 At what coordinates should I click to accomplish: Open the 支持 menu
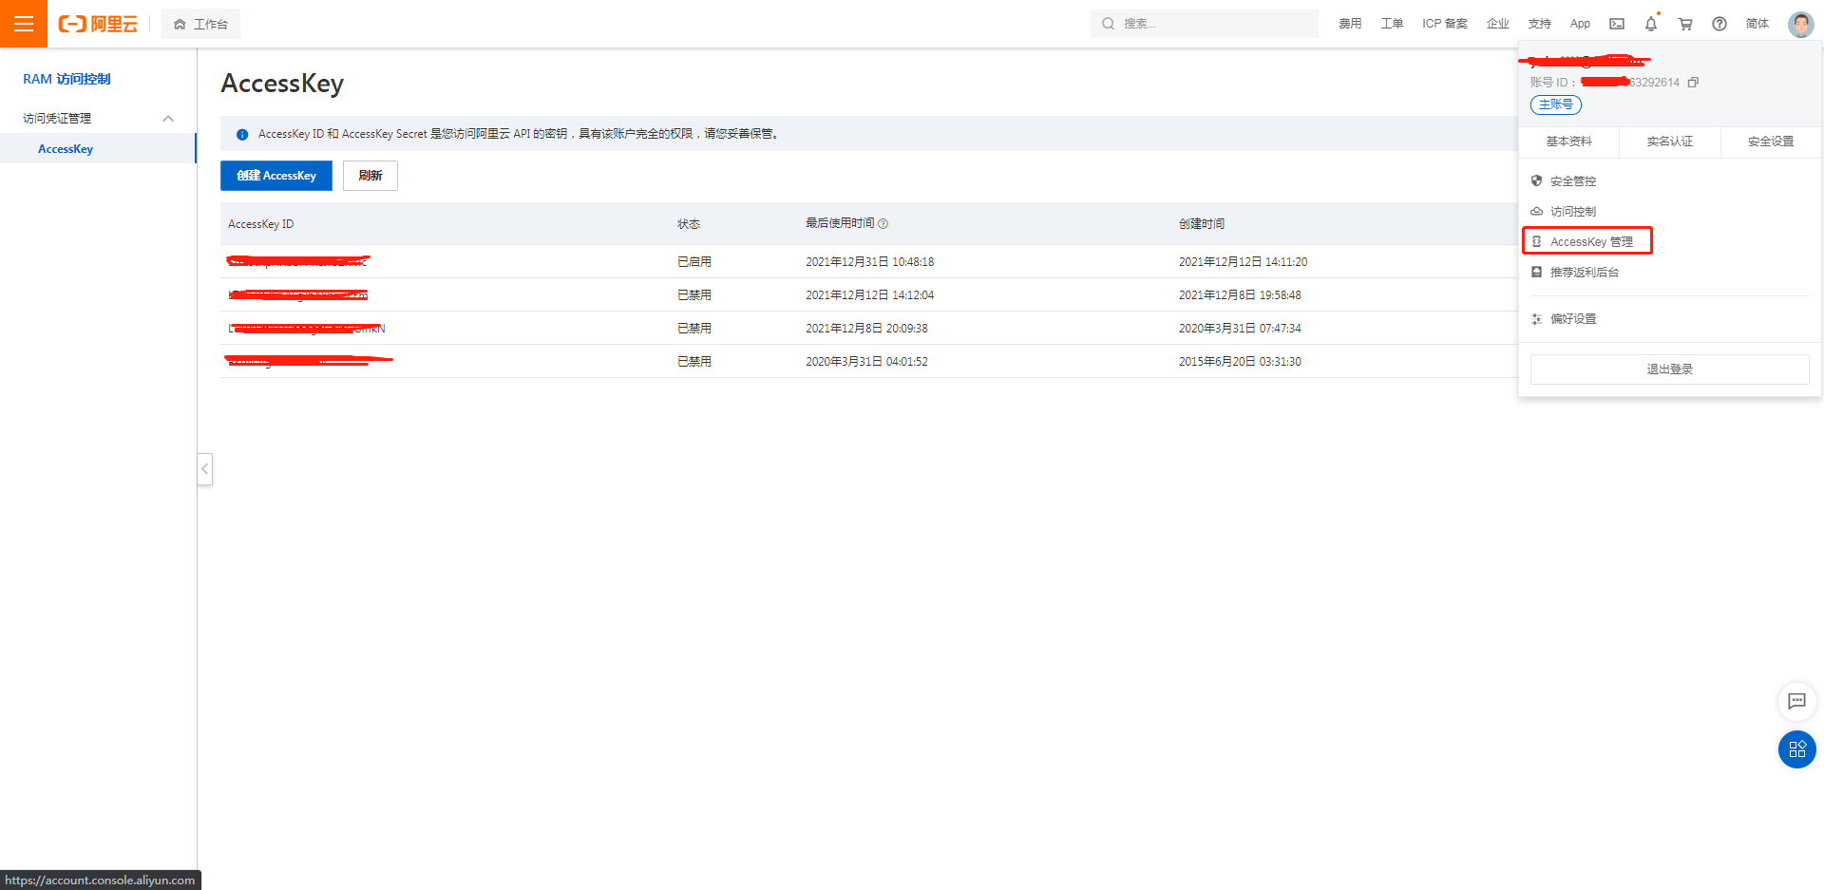point(1539,24)
